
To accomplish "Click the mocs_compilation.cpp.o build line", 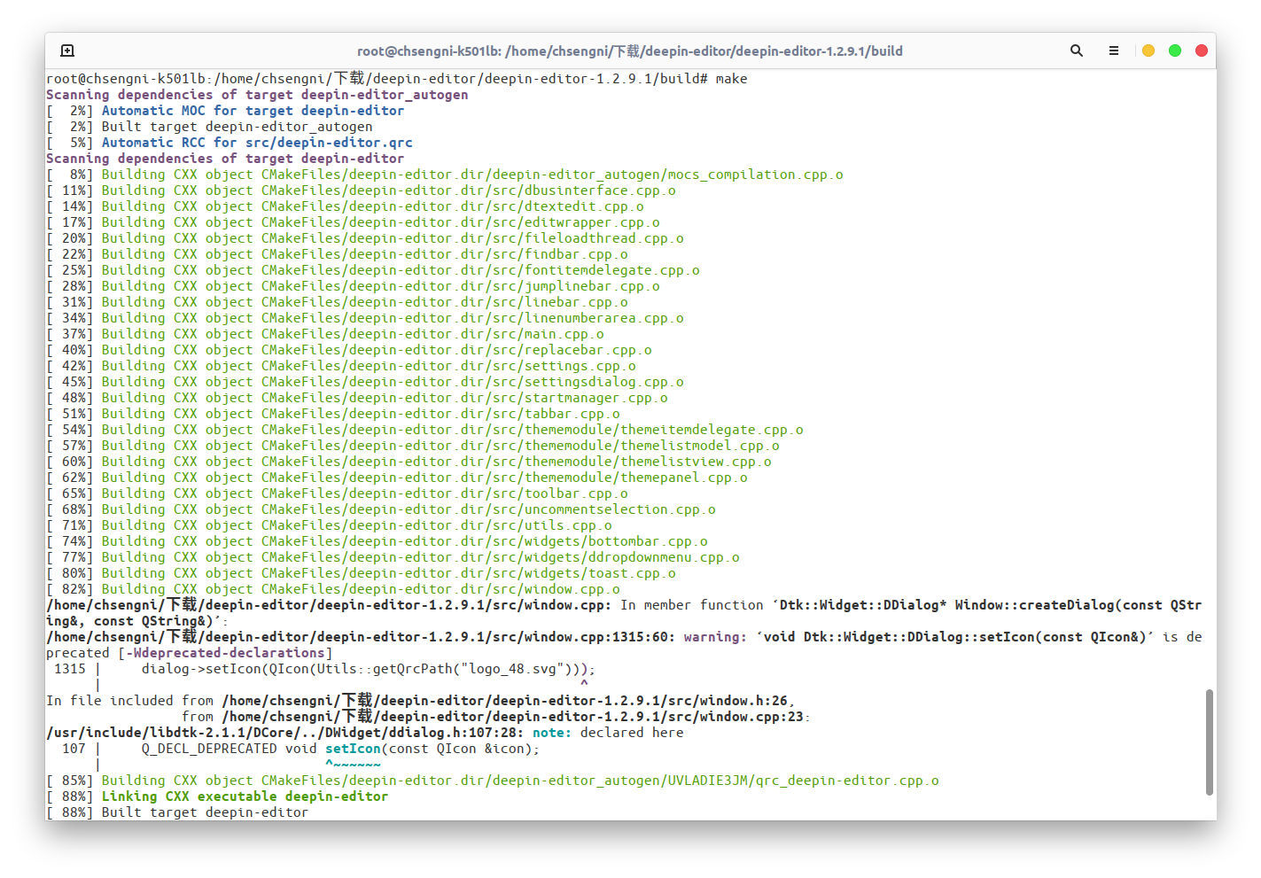I will (445, 175).
